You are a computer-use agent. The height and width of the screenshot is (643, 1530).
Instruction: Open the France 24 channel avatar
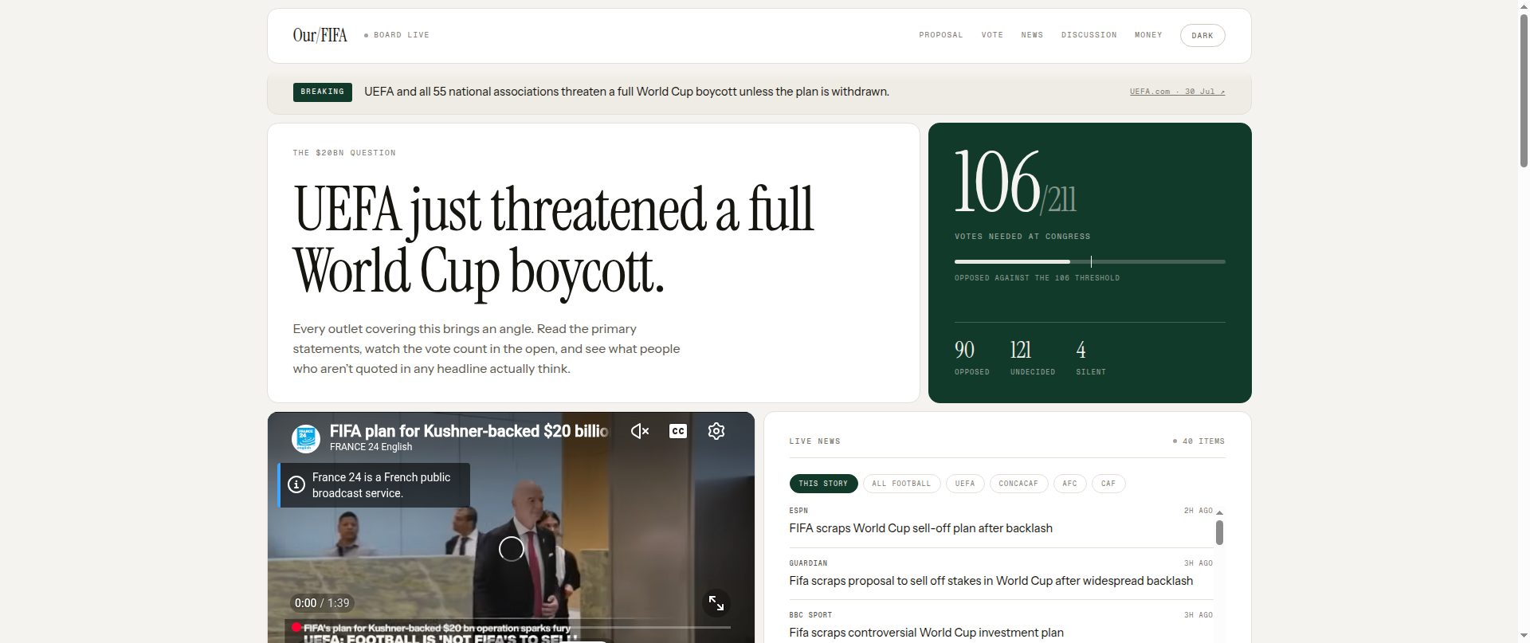click(306, 438)
